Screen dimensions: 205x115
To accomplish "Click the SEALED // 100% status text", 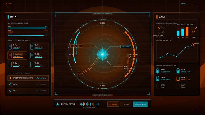I will (x=166, y=72).
